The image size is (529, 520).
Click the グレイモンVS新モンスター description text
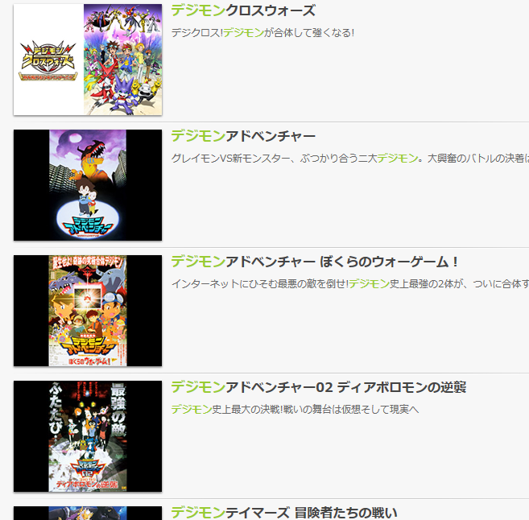350,158
